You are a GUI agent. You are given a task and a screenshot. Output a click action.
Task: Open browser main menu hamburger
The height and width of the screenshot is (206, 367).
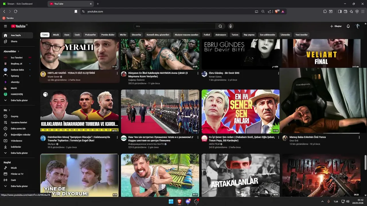(363, 11)
